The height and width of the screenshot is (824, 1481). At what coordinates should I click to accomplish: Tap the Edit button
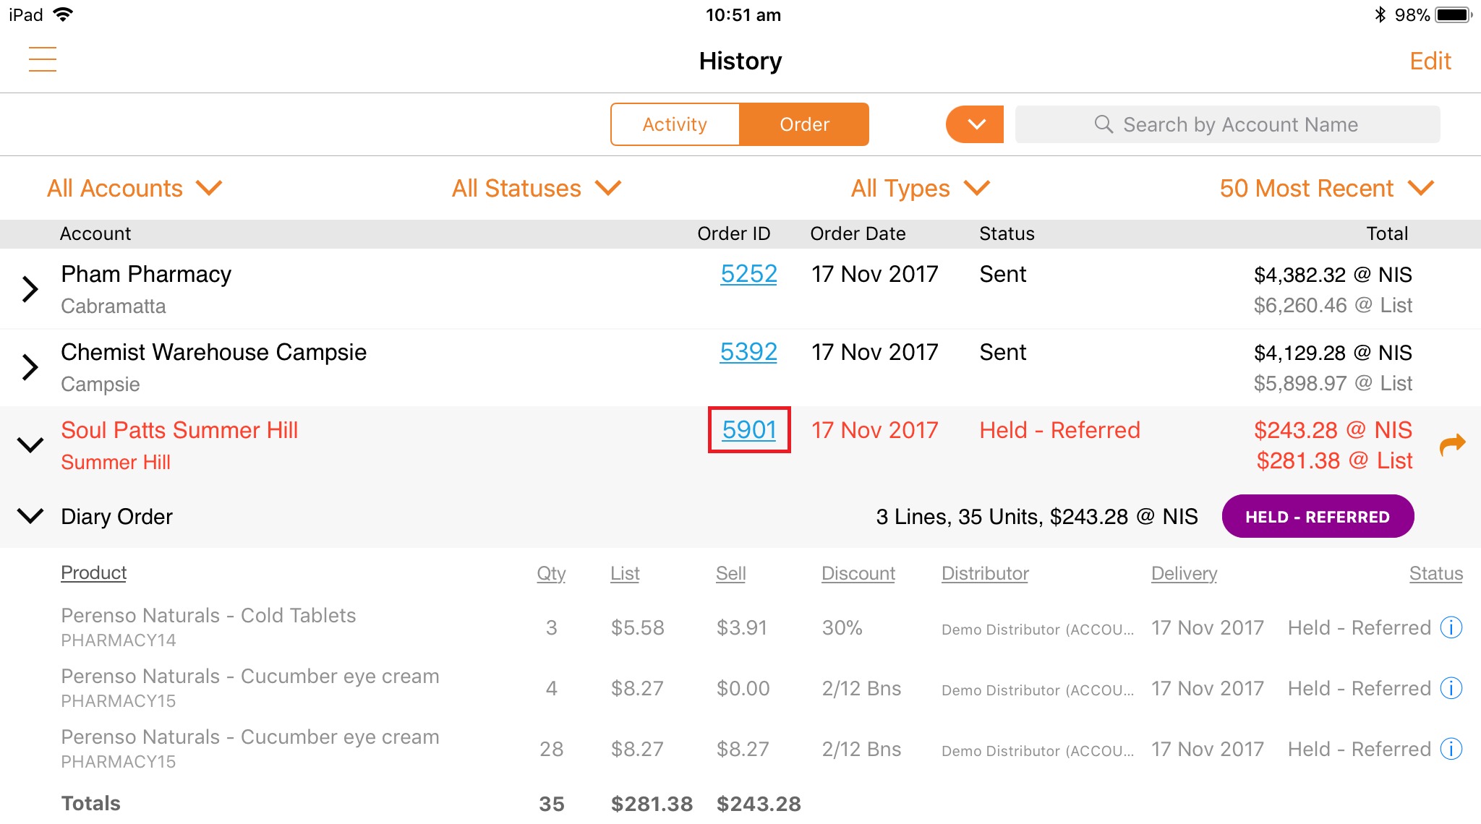(1430, 61)
